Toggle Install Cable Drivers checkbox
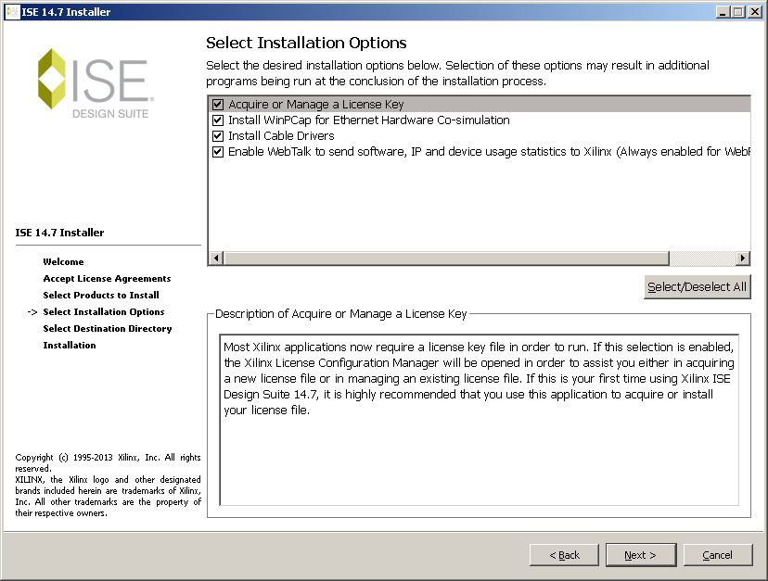The image size is (768, 581). point(218,135)
